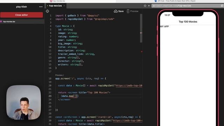Image resolution: width=224 pixels, height=126 pixels.
Task: Click the 'MY APP' text in the phone preview
Action: [164, 27]
